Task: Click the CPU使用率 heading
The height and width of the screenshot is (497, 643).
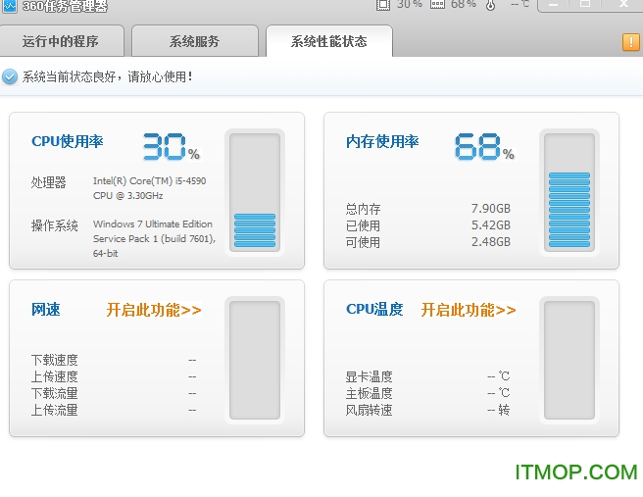Action: point(68,141)
